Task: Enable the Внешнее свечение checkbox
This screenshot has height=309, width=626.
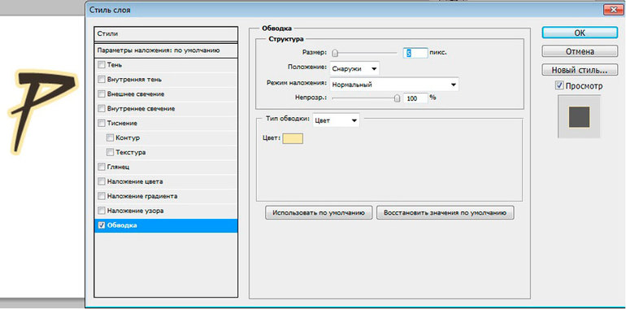Action: pyautogui.click(x=102, y=94)
